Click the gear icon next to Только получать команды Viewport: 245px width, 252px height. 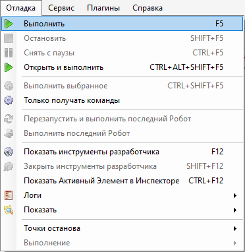(9, 100)
